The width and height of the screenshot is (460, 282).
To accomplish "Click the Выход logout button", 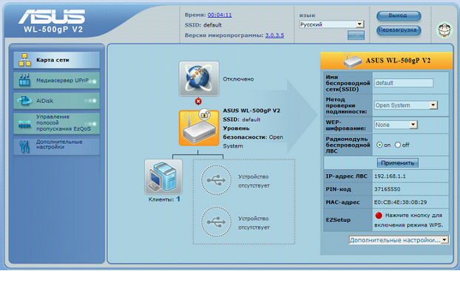I will coord(399,16).
